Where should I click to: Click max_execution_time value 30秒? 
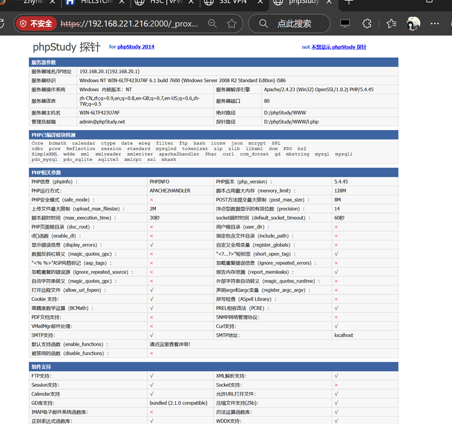(x=155, y=218)
